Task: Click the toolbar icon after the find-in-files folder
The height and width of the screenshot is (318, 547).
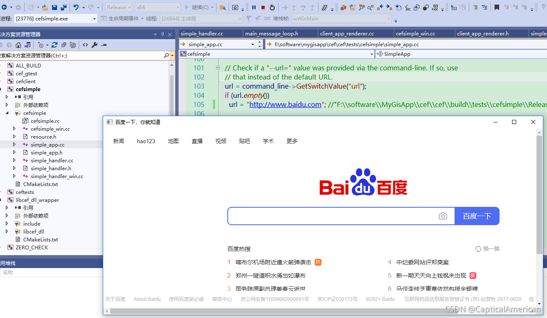Action: [x=235, y=7]
